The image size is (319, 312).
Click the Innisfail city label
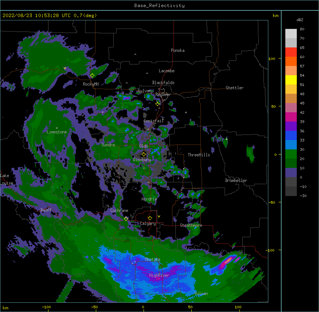(x=154, y=121)
